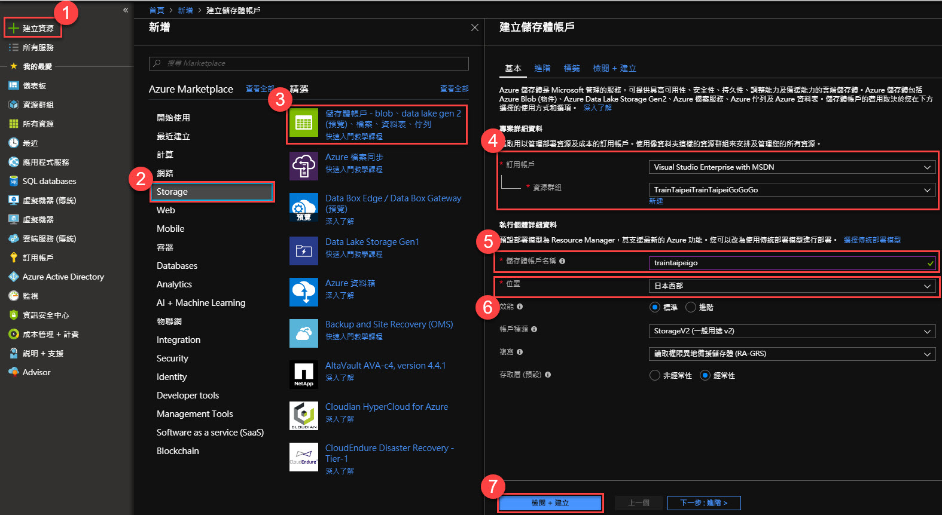Click the green plus Create resource icon
942x515 pixels.
[x=14, y=28]
